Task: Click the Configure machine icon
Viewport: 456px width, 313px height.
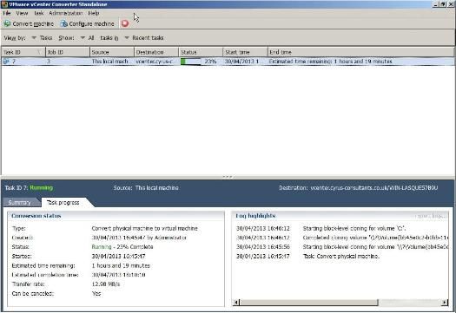Action: pyautogui.click(x=63, y=23)
